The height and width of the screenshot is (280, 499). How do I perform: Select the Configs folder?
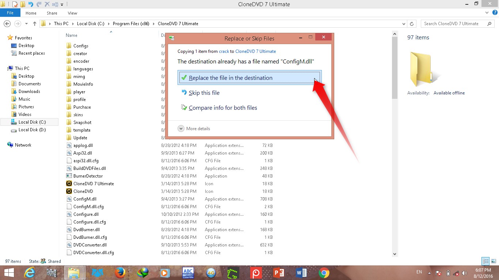tap(81, 46)
